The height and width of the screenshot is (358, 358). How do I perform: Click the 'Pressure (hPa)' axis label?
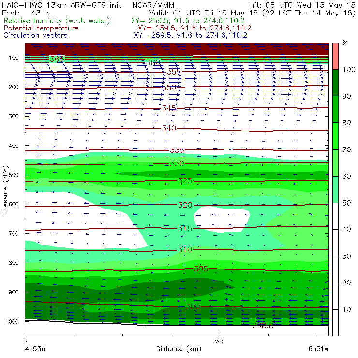[x=5, y=190]
